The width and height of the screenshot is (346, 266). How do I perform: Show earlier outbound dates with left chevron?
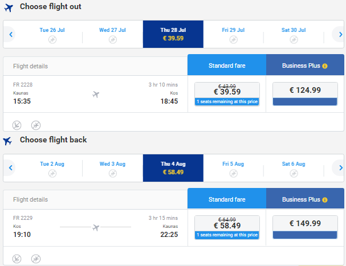[10, 34]
